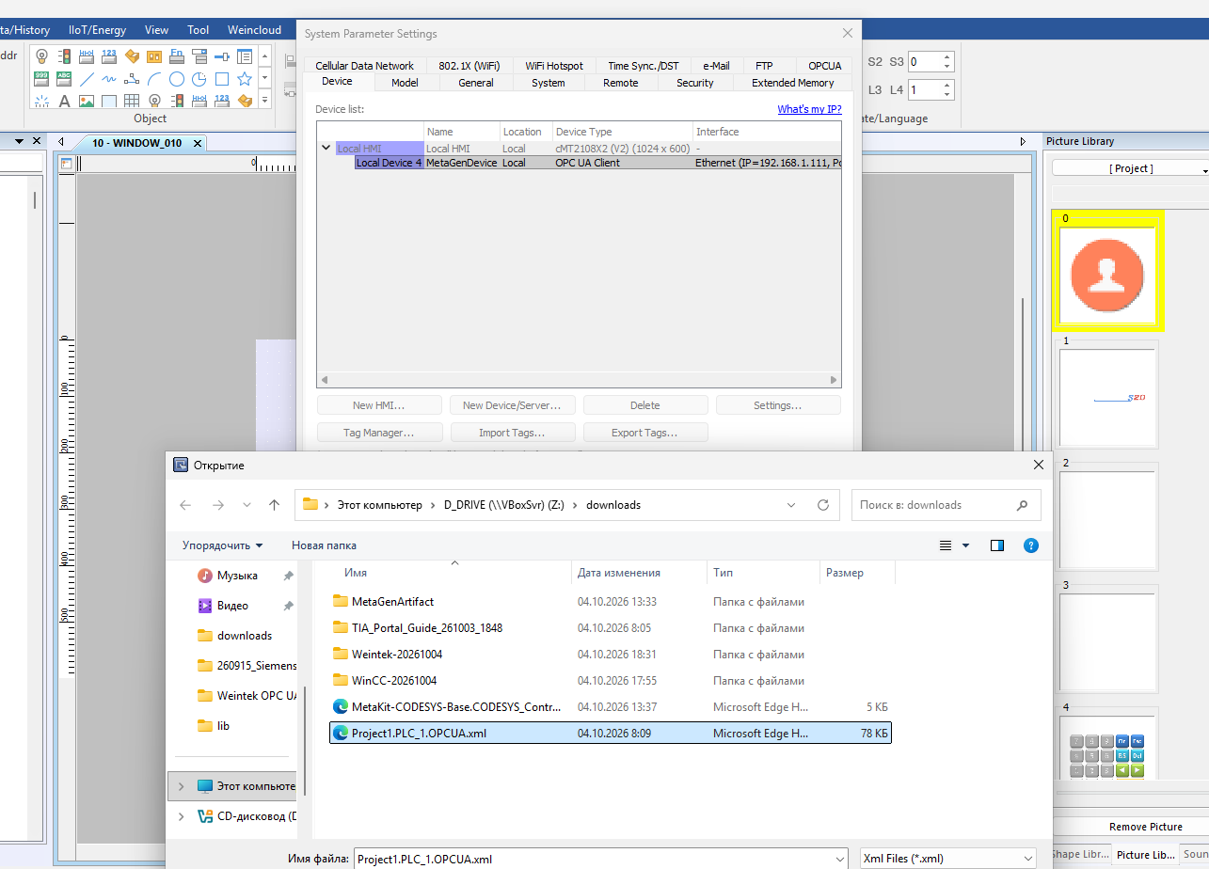The image size is (1209, 869).
Task: Switch to the OPCUA tab
Action: tap(825, 66)
